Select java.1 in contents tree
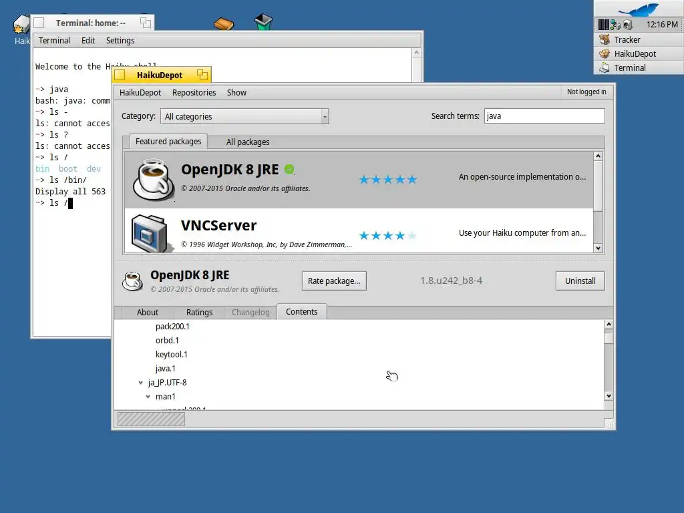 166,368
